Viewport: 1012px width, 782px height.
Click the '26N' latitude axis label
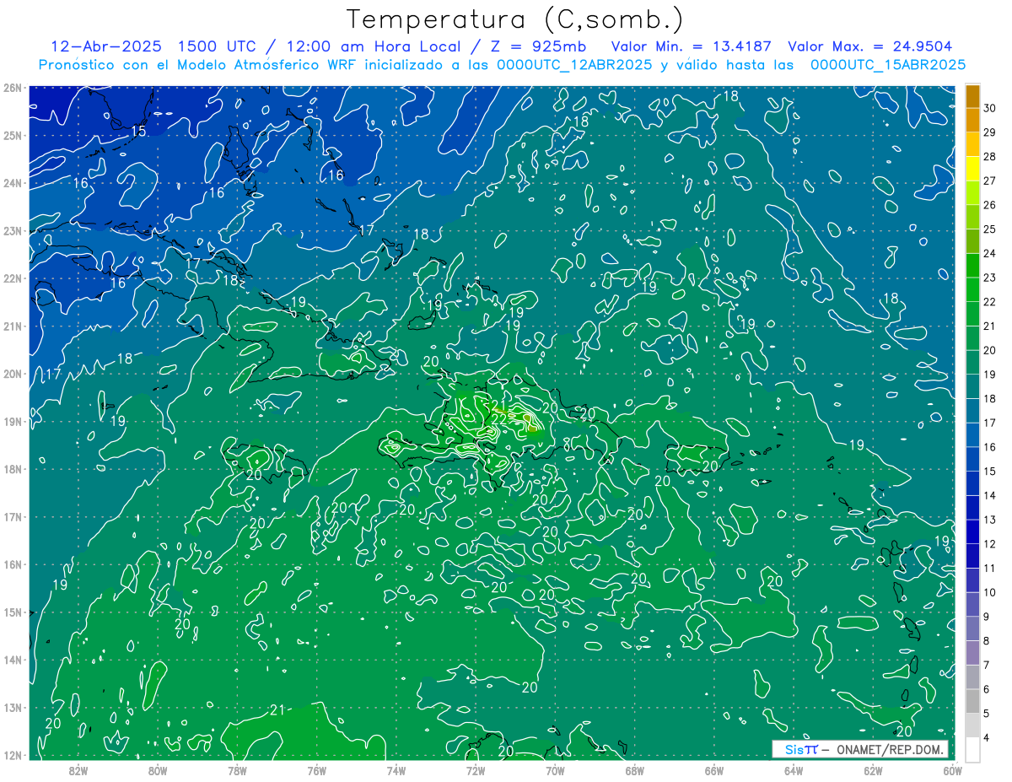point(12,88)
